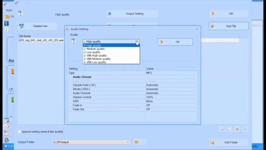Pick VBR Low quality profile
The width and height of the screenshot is (266, 150).
[111, 62]
